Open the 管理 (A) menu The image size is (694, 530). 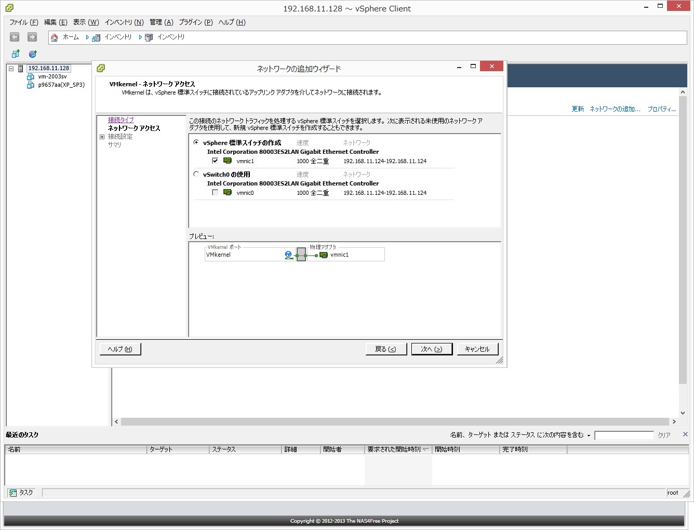point(162,22)
